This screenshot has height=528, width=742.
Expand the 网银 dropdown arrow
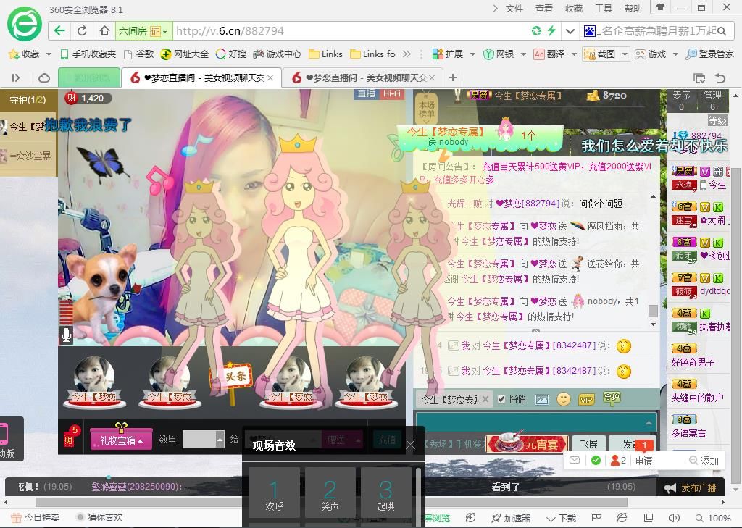point(523,54)
